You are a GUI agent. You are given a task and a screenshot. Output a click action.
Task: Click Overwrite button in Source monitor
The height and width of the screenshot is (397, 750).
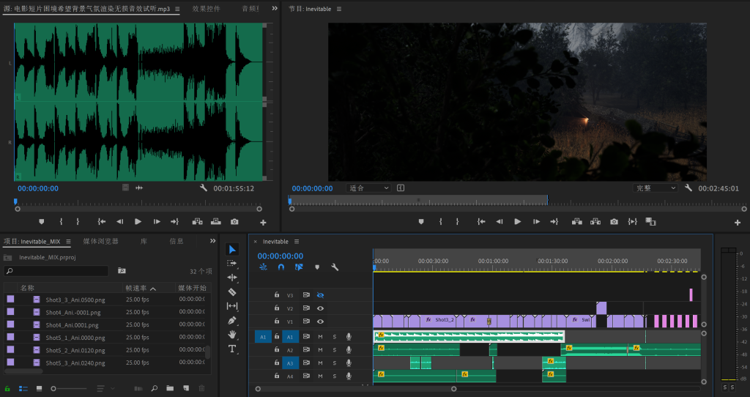(216, 221)
